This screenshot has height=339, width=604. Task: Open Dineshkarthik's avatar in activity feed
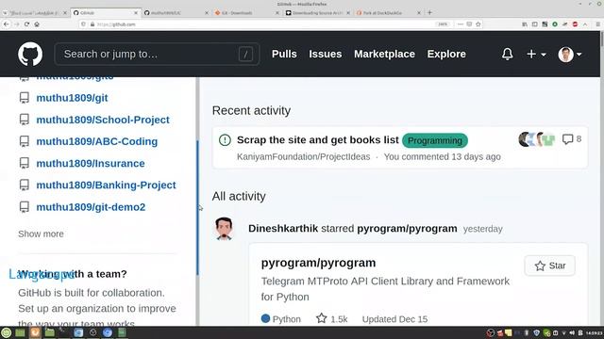tap(225, 229)
